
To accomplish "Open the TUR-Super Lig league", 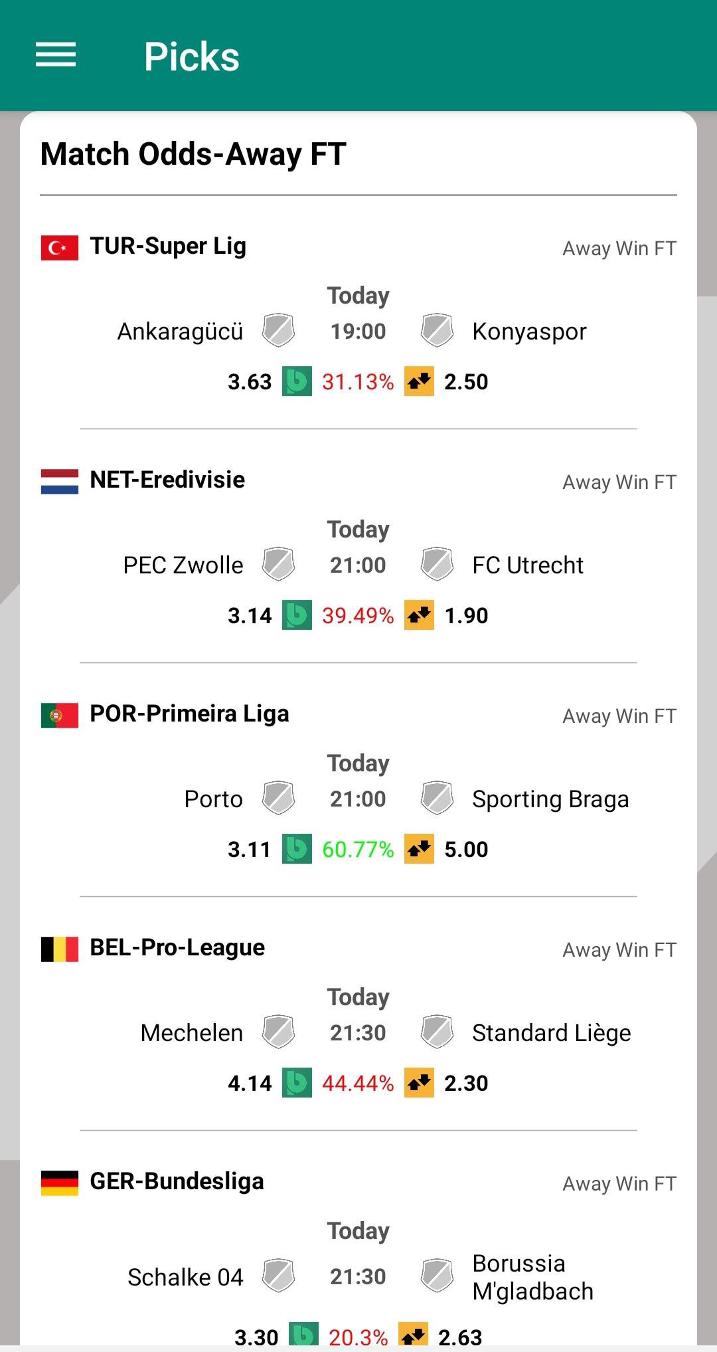I will coord(168,246).
